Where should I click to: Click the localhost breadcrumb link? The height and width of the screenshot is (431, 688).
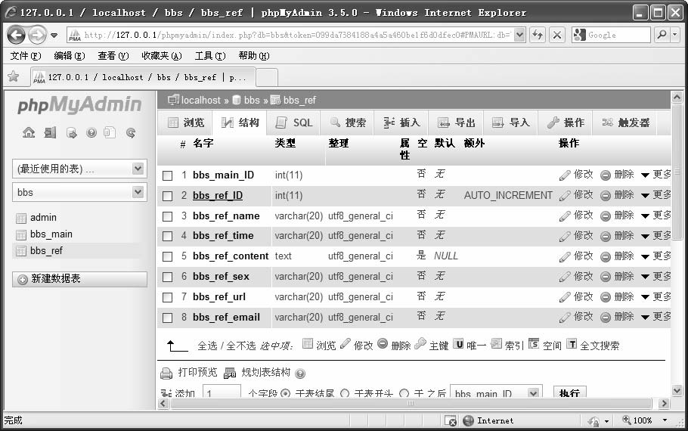200,101
